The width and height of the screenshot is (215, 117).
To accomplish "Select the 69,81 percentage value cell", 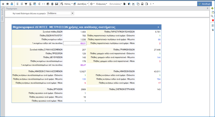I will (75, 43).
